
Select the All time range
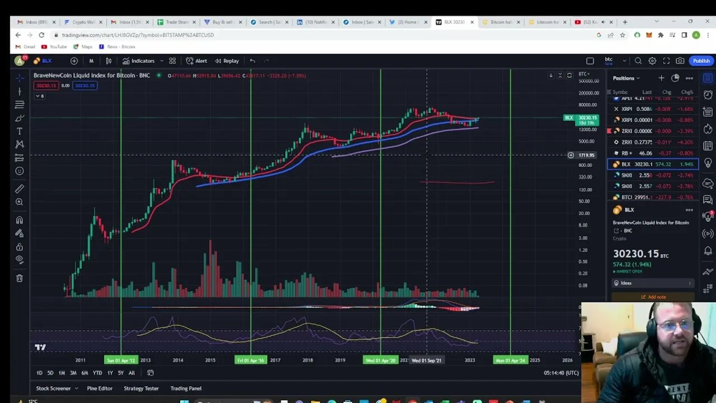tap(131, 373)
